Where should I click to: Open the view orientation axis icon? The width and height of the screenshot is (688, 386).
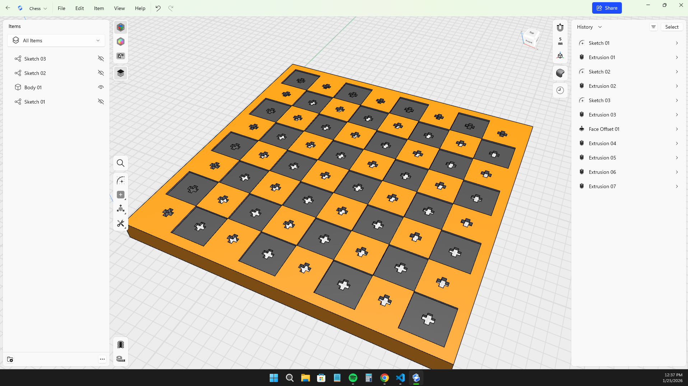click(x=560, y=56)
